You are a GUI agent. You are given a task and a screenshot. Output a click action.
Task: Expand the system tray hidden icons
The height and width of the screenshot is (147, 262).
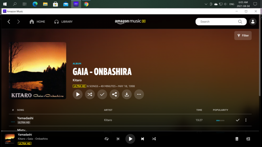click(206, 4)
